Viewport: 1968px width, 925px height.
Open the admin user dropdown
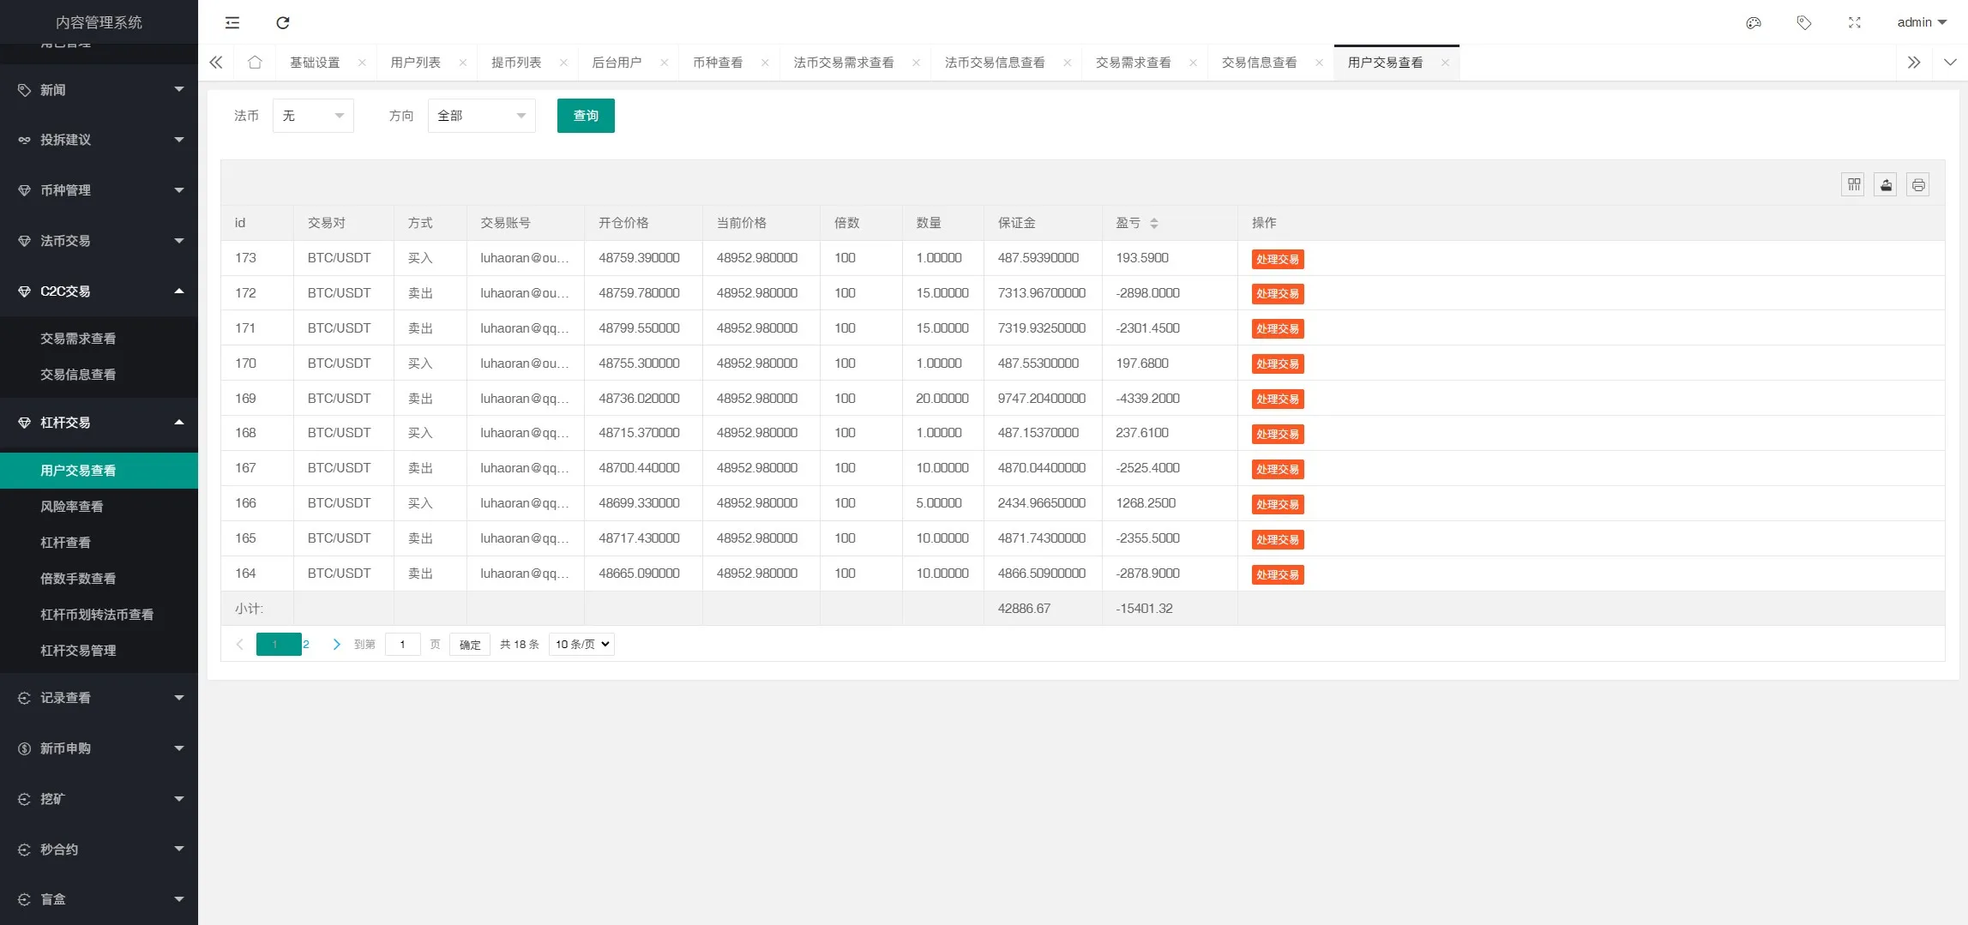(1922, 22)
